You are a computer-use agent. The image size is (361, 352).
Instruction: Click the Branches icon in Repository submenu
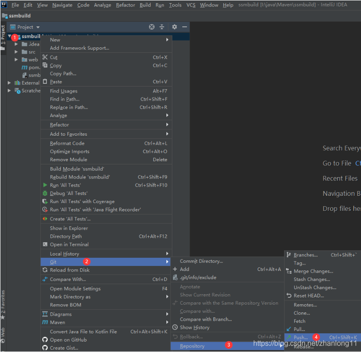[289, 255]
